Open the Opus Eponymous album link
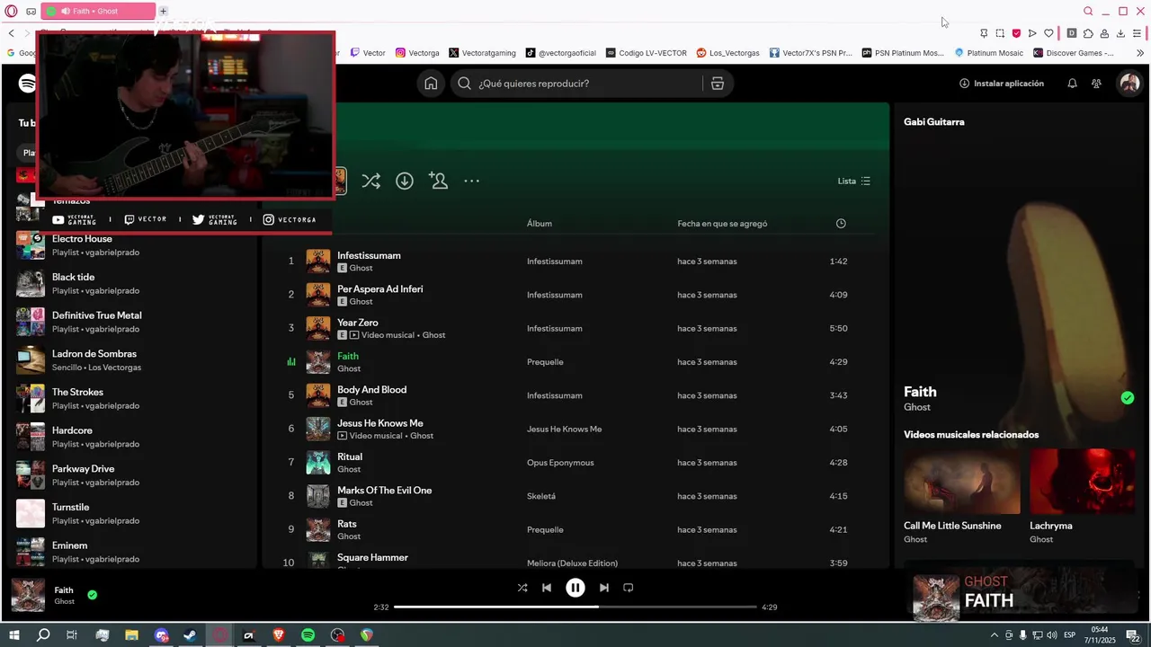The width and height of the screenshot is (1151, 647). 560,463
